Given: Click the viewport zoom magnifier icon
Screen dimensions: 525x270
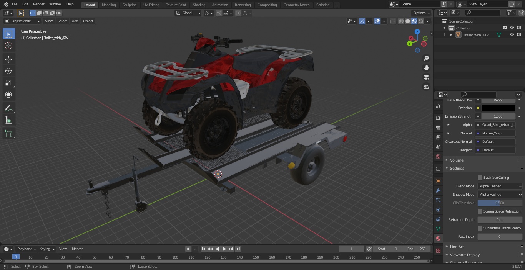Looking at the screenshot, I should tap(426, 58).
